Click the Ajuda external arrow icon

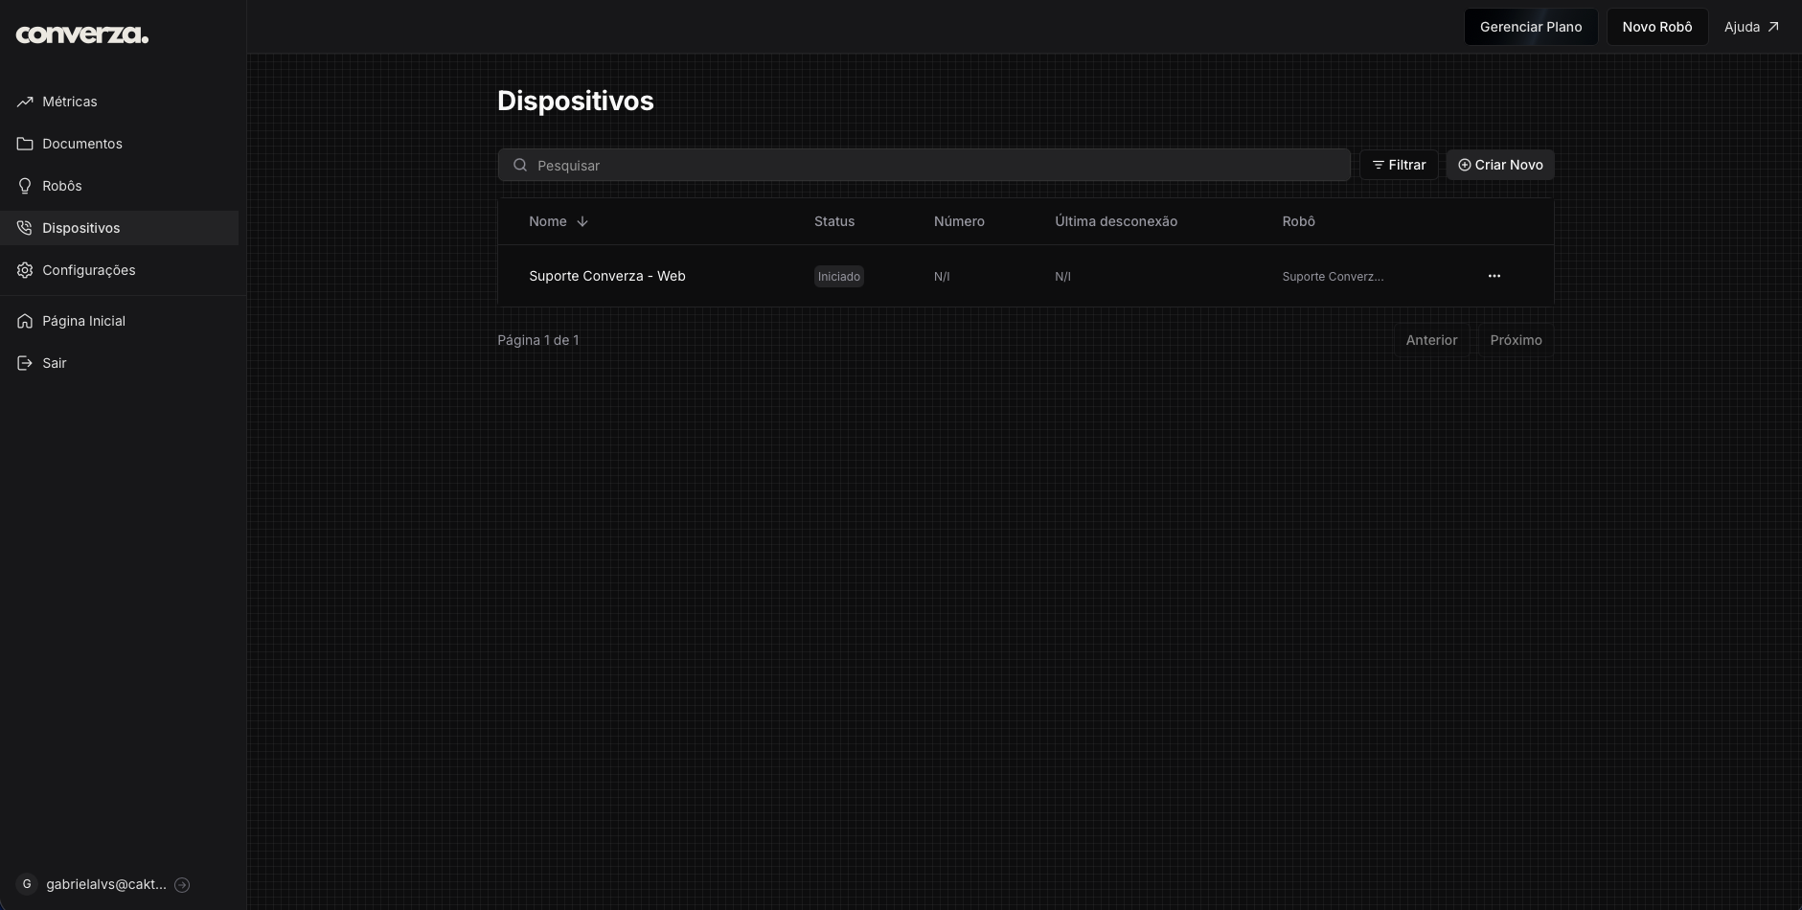(1773, 27)
